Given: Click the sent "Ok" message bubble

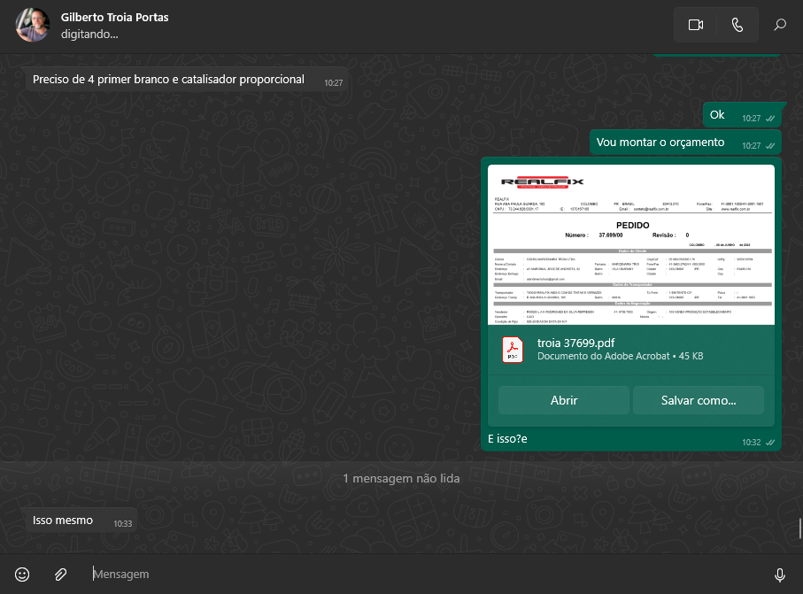Looking at the screenshot, I should pyautogui.click(x=717, y=115).
